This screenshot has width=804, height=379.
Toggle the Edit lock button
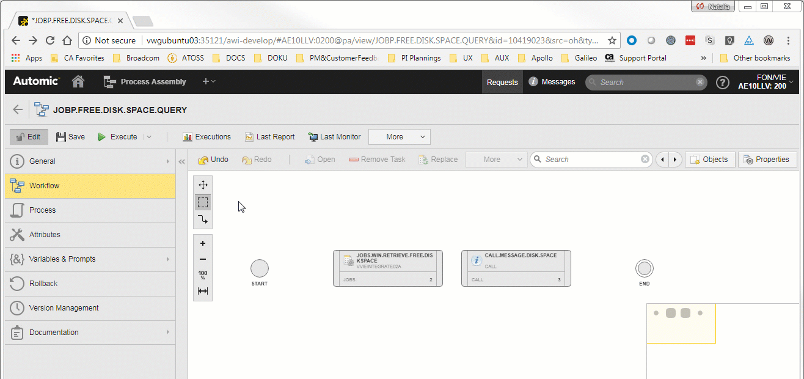pos(28,137)
